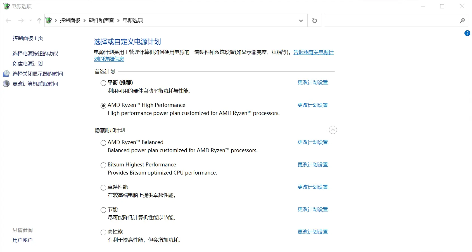Image resolution: width=472 pixels, height=252 pixels.
Task: Click the power options icon in address bar
Action: tap(49, 20)
